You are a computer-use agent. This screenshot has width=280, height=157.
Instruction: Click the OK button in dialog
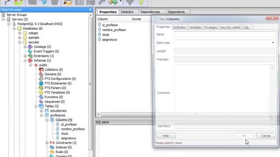(244, 136)
